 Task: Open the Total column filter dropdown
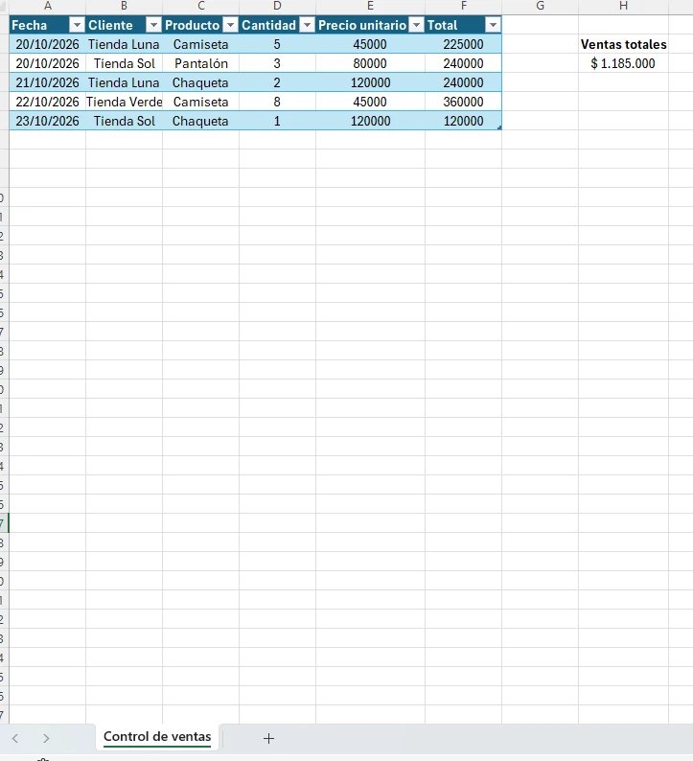coord(493,25)
